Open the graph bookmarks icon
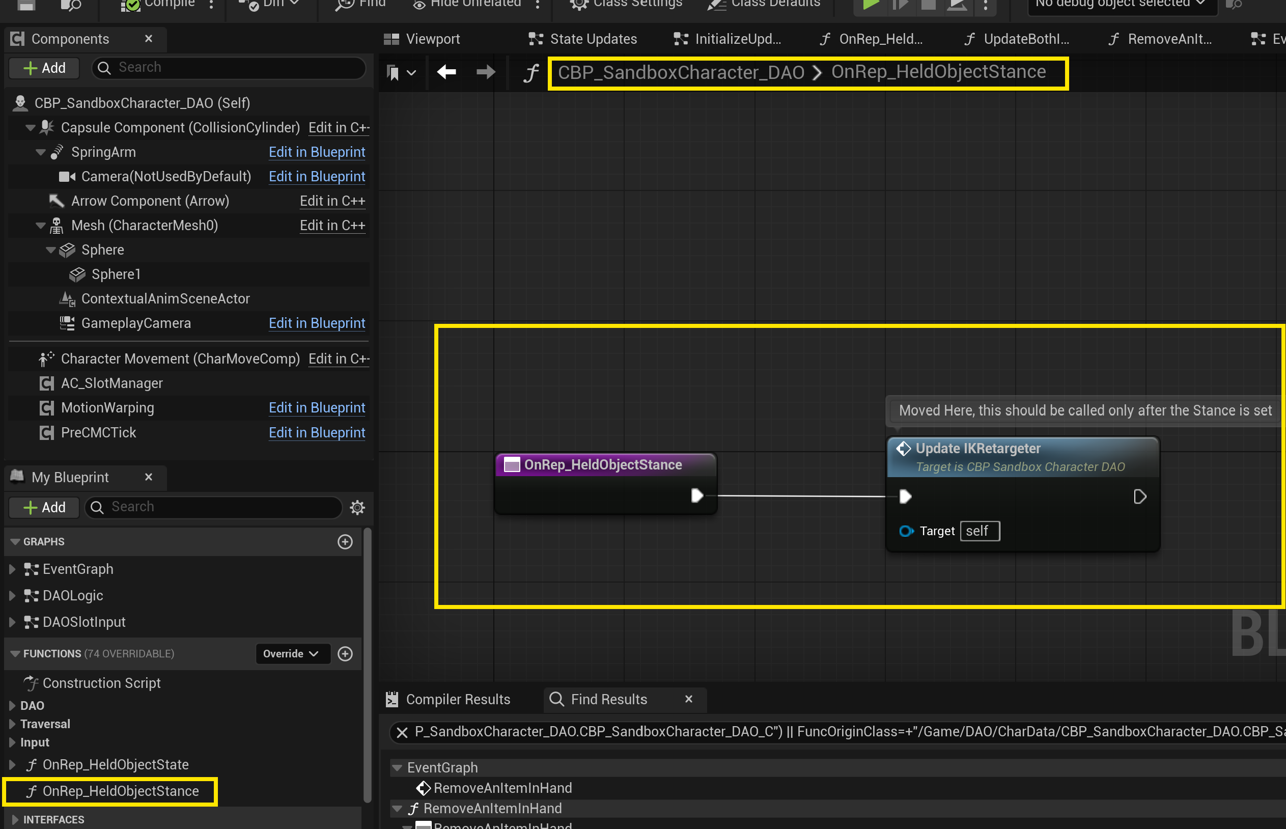Screen dimensions: 1286x829 coord(394,73)
